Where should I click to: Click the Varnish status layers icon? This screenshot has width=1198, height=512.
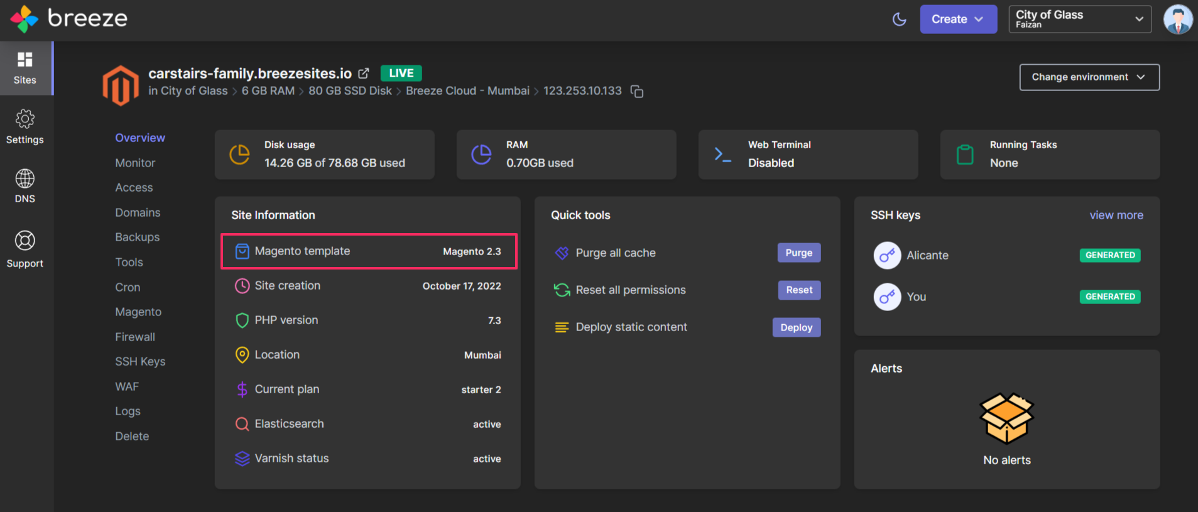coord(242,459)
